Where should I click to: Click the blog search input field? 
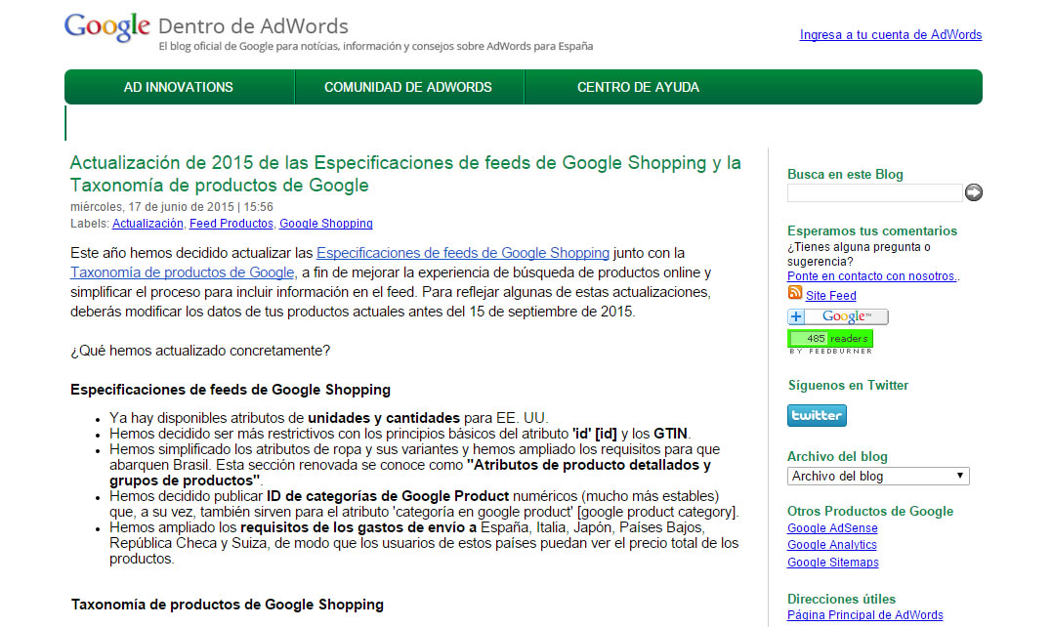[x=874, y=192]
